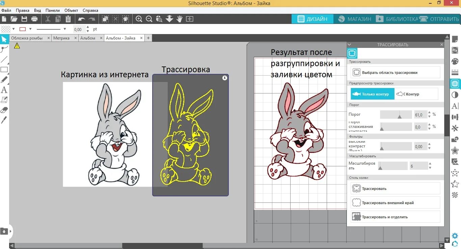461x249 pixels.
Task: Paste from clipboard with the clipboard icon
Action: tap(68, 19)
